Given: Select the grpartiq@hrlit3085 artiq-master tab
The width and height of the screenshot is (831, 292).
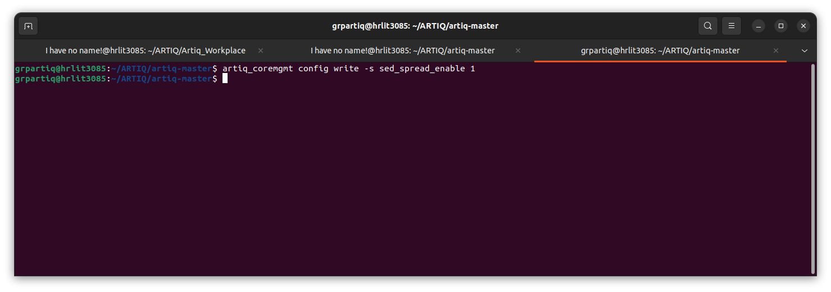Looking at the screenshot, I should [x=660, y=51].
